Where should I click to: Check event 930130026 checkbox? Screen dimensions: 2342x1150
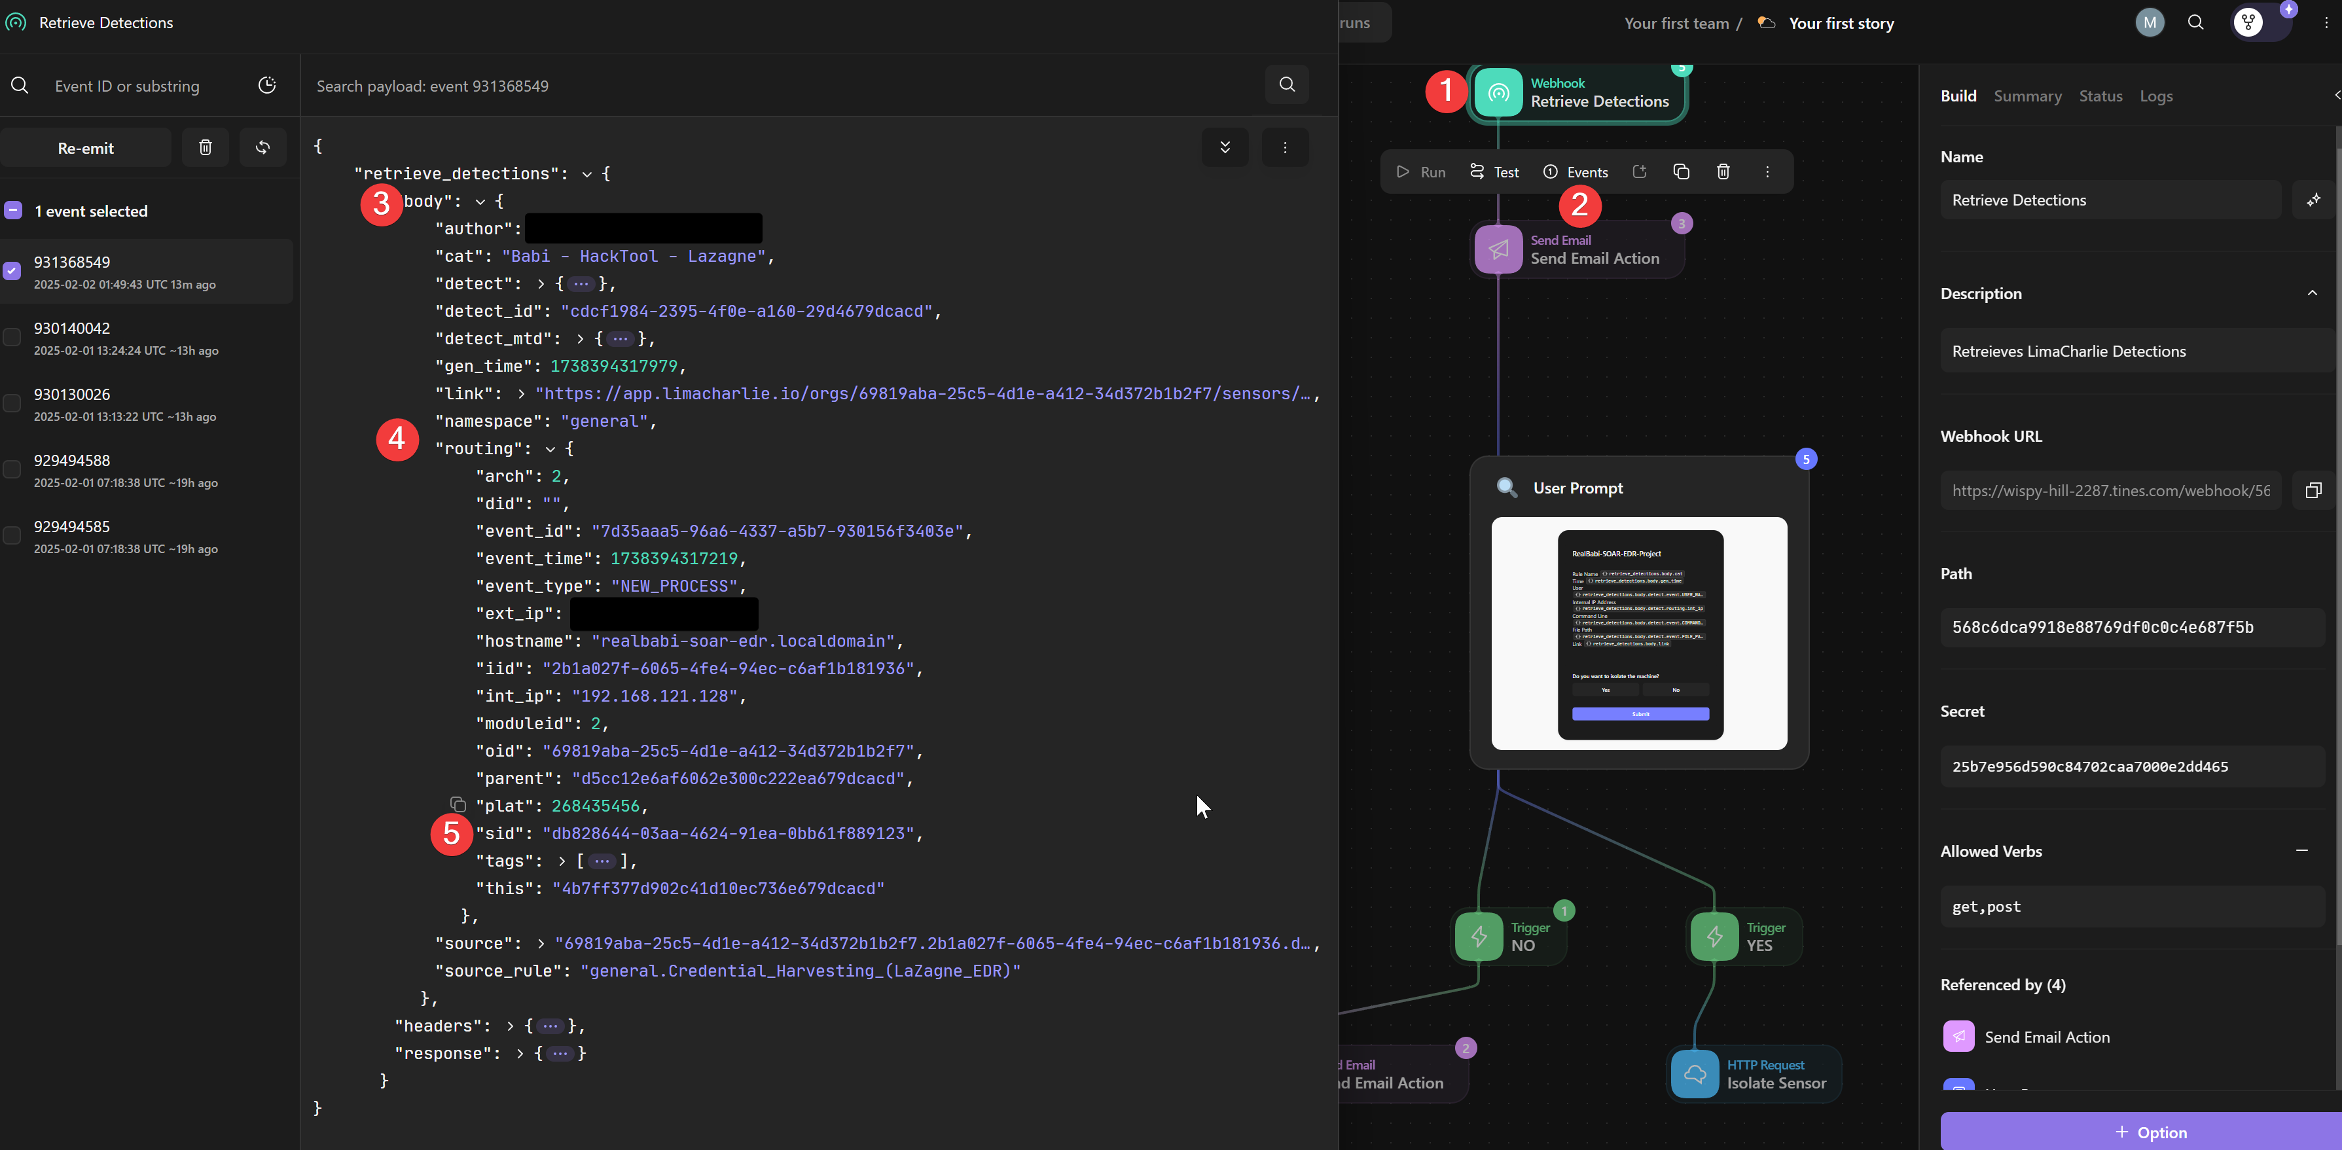[x=12, y=404]
